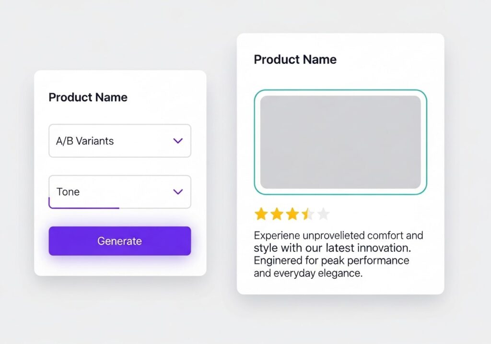Click the chevron on the Tone field
491x344 pixels.
tap(178, 191)
